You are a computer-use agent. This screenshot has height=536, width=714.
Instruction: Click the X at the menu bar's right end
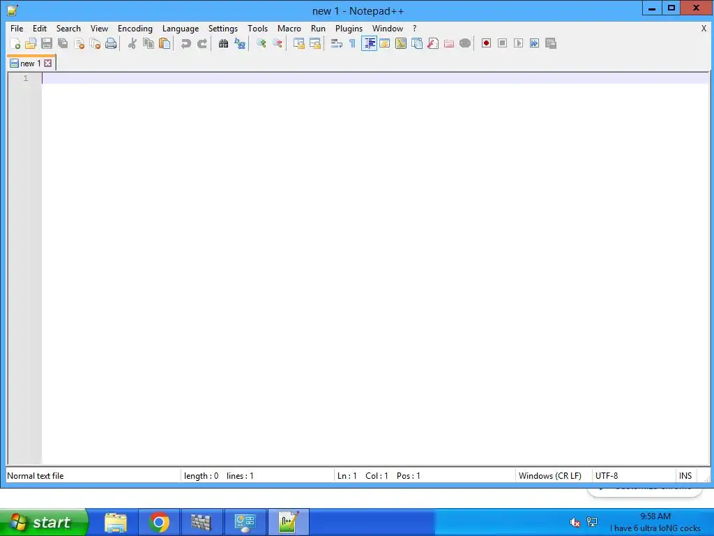tap(704, 28)
